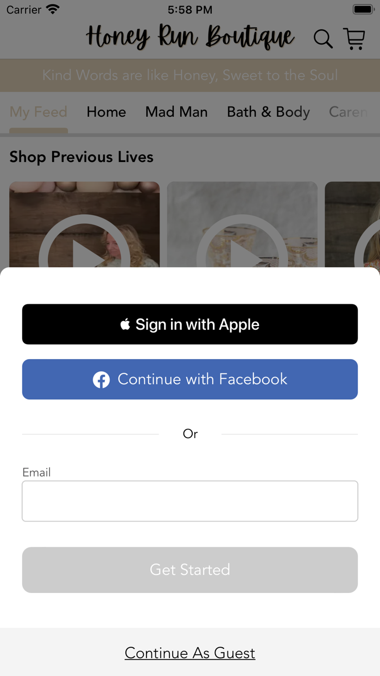Viewport: 380px width, 676px height.
Task: Tap the Facebook logo icon
Action: tap(101, 379)
